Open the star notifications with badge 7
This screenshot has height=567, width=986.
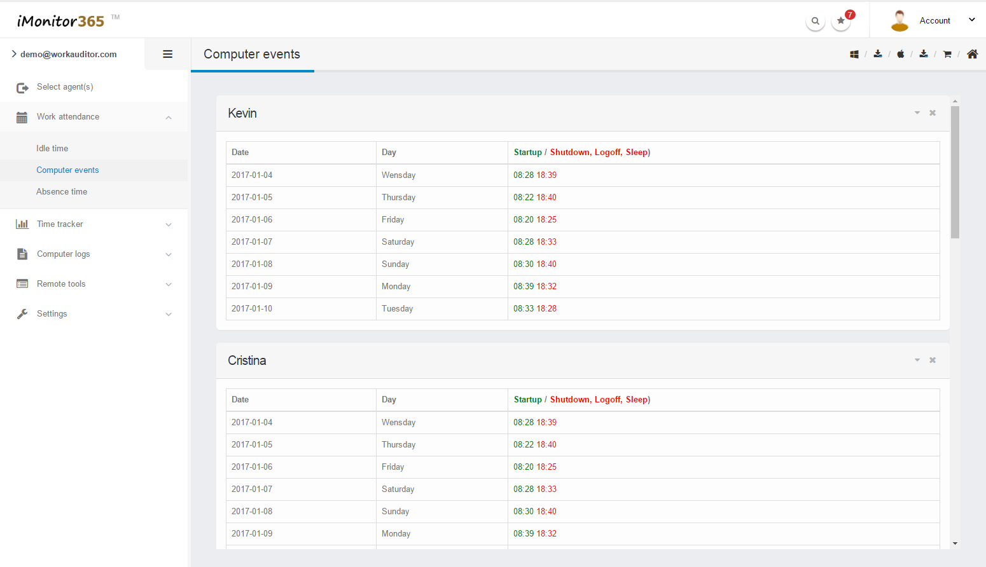(x=841, y=21)
